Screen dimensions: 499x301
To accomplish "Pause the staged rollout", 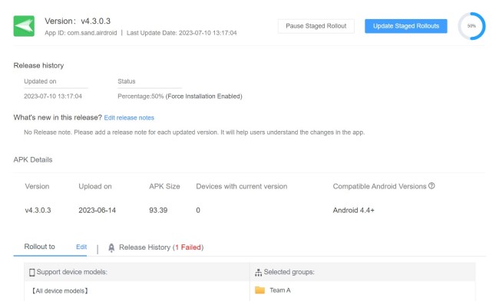I will point(316,26).
